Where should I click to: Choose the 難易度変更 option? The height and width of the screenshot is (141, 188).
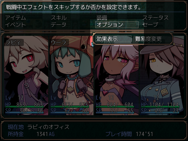pyautogui.click(x=148, y=39)
